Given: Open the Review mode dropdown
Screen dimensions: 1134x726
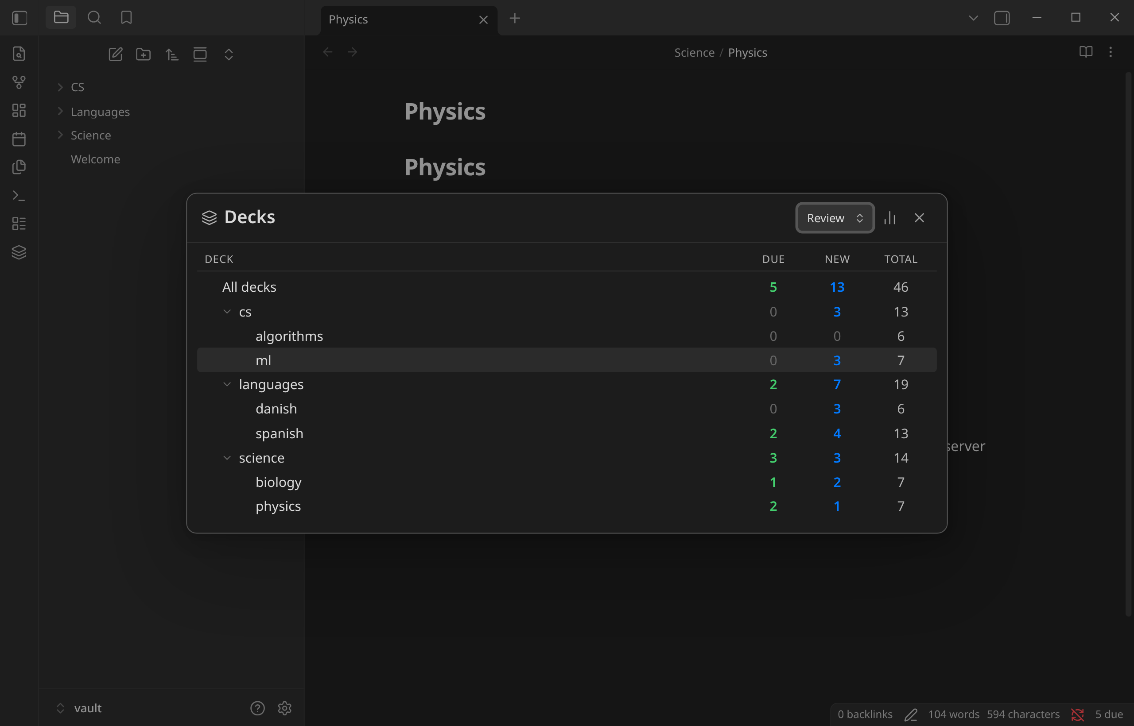Looking at the screenshot, I should pyautogui.click(x=835, y=218).
